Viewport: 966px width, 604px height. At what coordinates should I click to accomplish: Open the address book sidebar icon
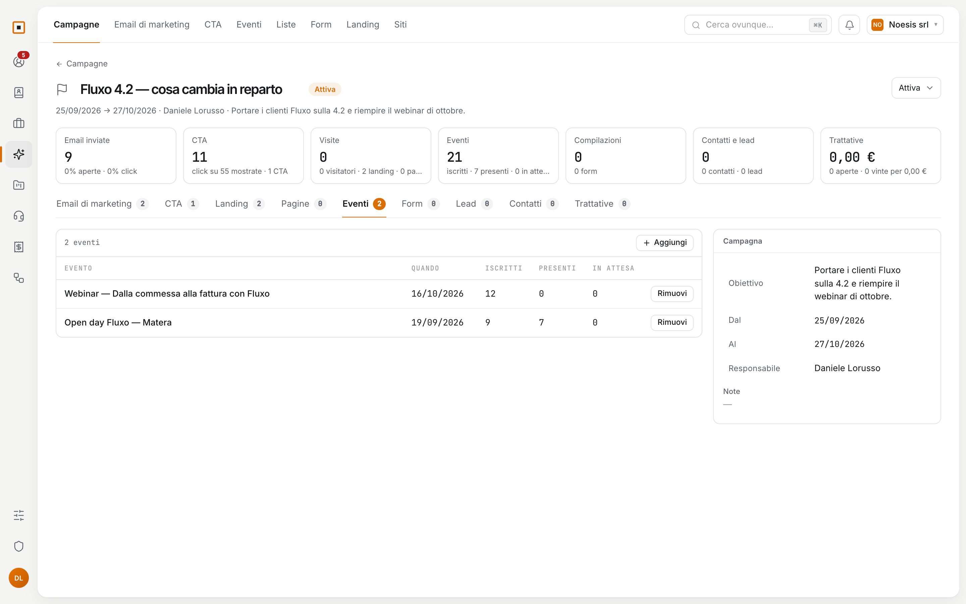coord(19,93)
